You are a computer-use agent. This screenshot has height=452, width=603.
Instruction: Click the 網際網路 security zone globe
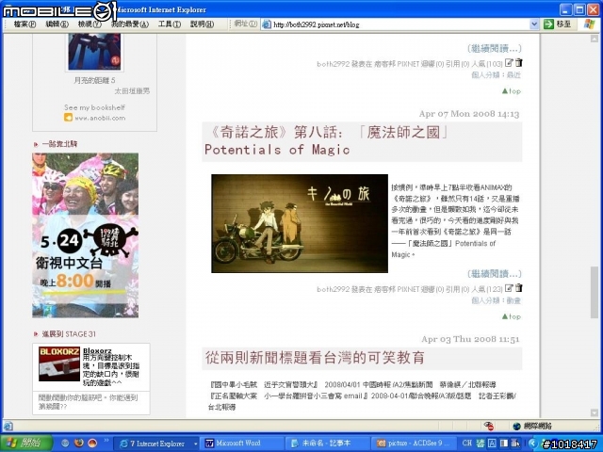(517, 426)
